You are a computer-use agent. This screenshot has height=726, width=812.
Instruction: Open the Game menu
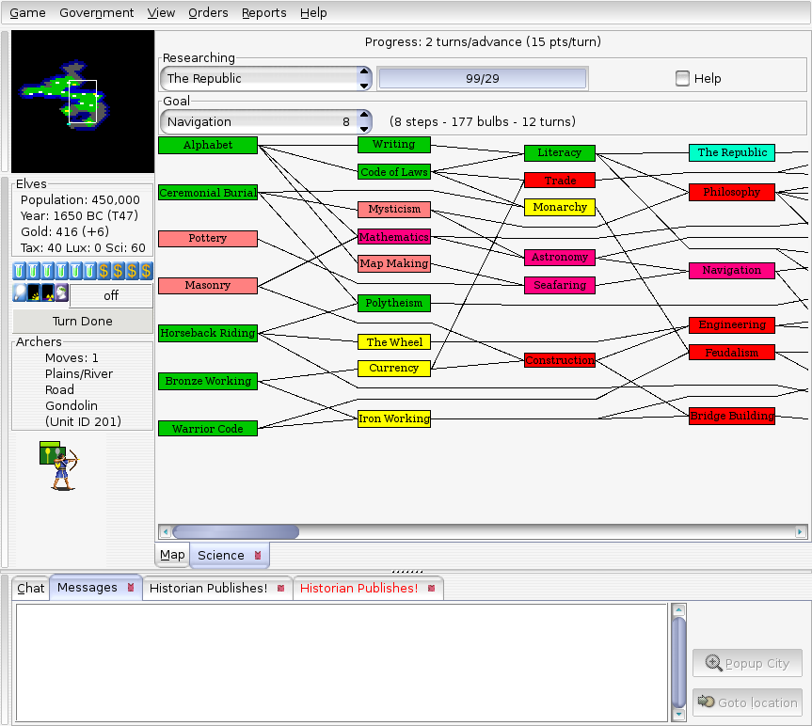[27, 13]
